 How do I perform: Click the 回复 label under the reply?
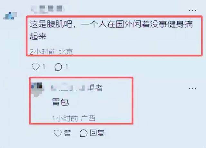(97, 133)
